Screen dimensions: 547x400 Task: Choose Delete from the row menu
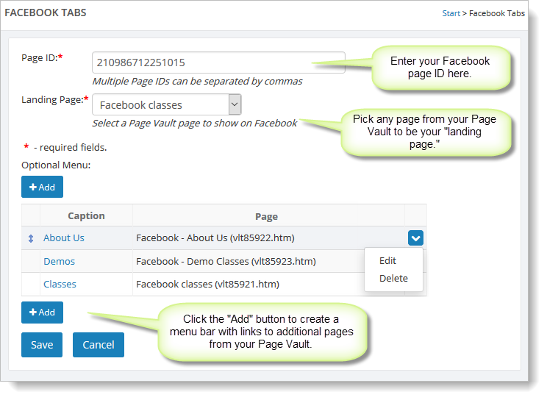coord(393,278)
